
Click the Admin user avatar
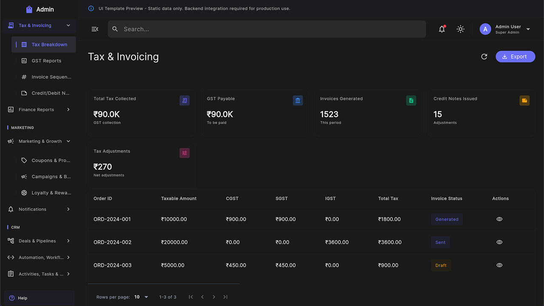pyautogui.click(x=485, y=29)
